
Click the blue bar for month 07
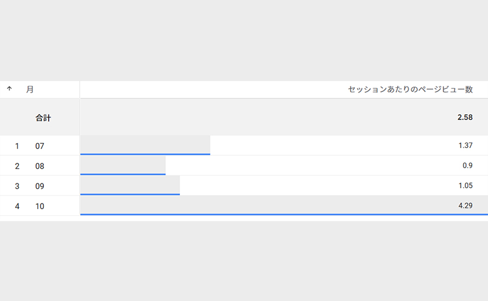coord(145,154)
